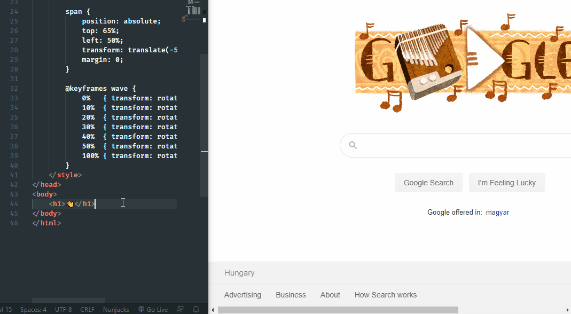Open notifications bell in status bar
Image resolution: width=571 pixels, height=314 pixels.
click(196, 309)
